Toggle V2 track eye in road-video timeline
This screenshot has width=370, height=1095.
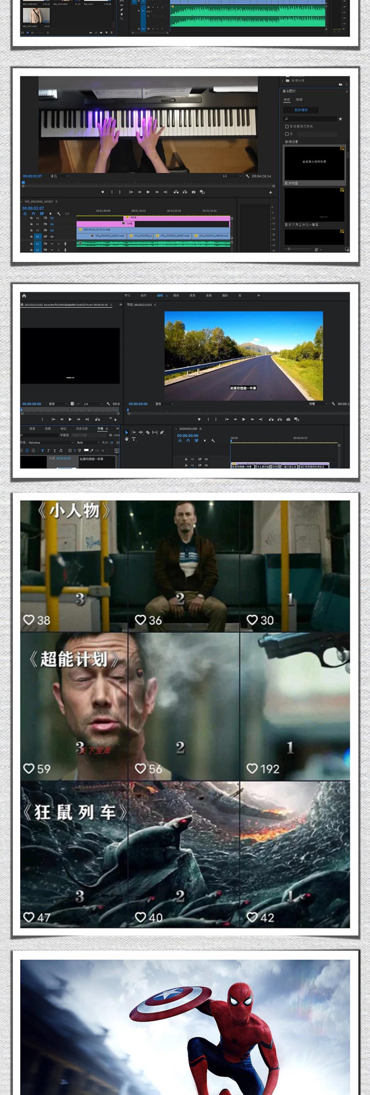(206, 465)
